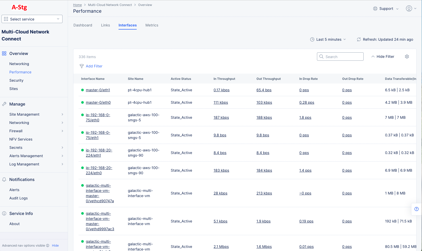This screenshot has height=251, width=422.
Task: Navigate to Home via breadcrumb
Action: 77,5
